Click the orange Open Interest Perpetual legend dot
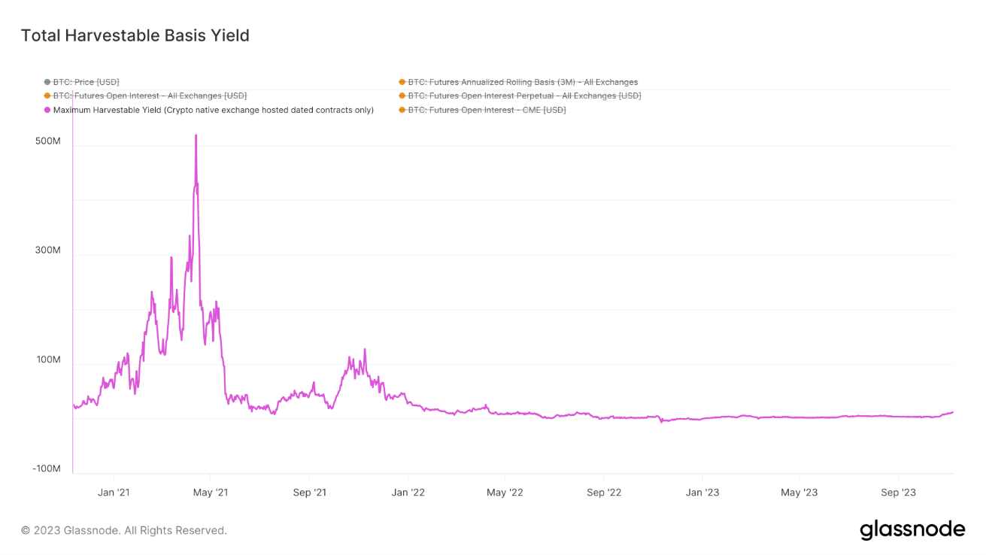This screenshot has width=986, height=555. coord(402,96)
